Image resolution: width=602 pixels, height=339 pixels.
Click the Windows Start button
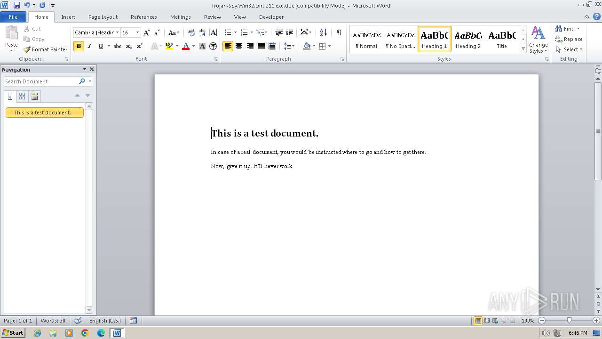[x=13, y=333]
